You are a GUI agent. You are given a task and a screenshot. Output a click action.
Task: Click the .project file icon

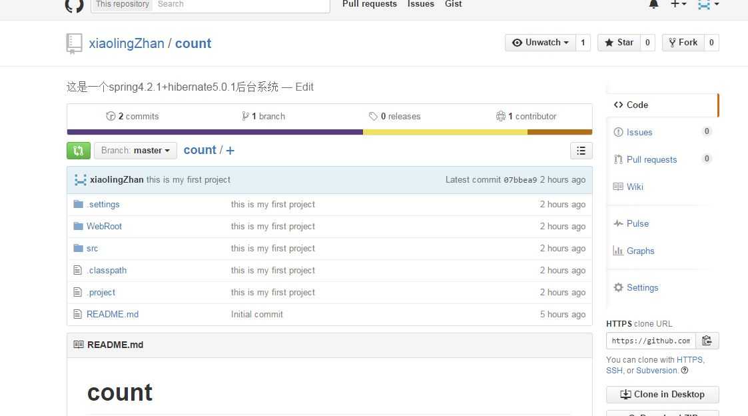78,292
